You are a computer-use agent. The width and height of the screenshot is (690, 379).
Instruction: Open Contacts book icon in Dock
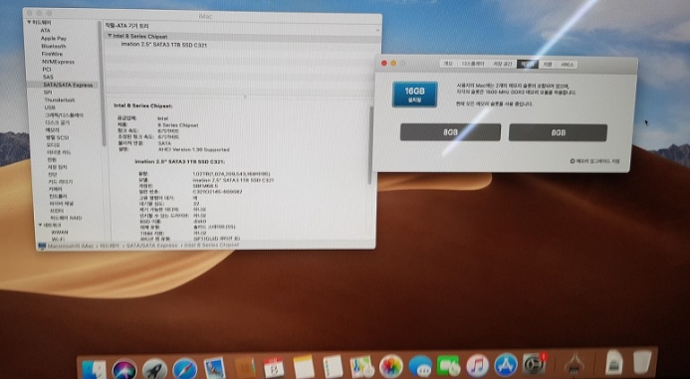coord(245,368)
